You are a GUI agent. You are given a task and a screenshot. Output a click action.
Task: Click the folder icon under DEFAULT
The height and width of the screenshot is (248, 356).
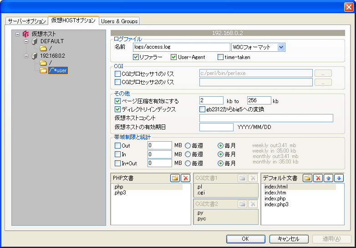coord(43,49)
